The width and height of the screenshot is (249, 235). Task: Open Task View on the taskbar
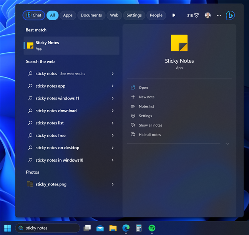[x=87, y=228]
